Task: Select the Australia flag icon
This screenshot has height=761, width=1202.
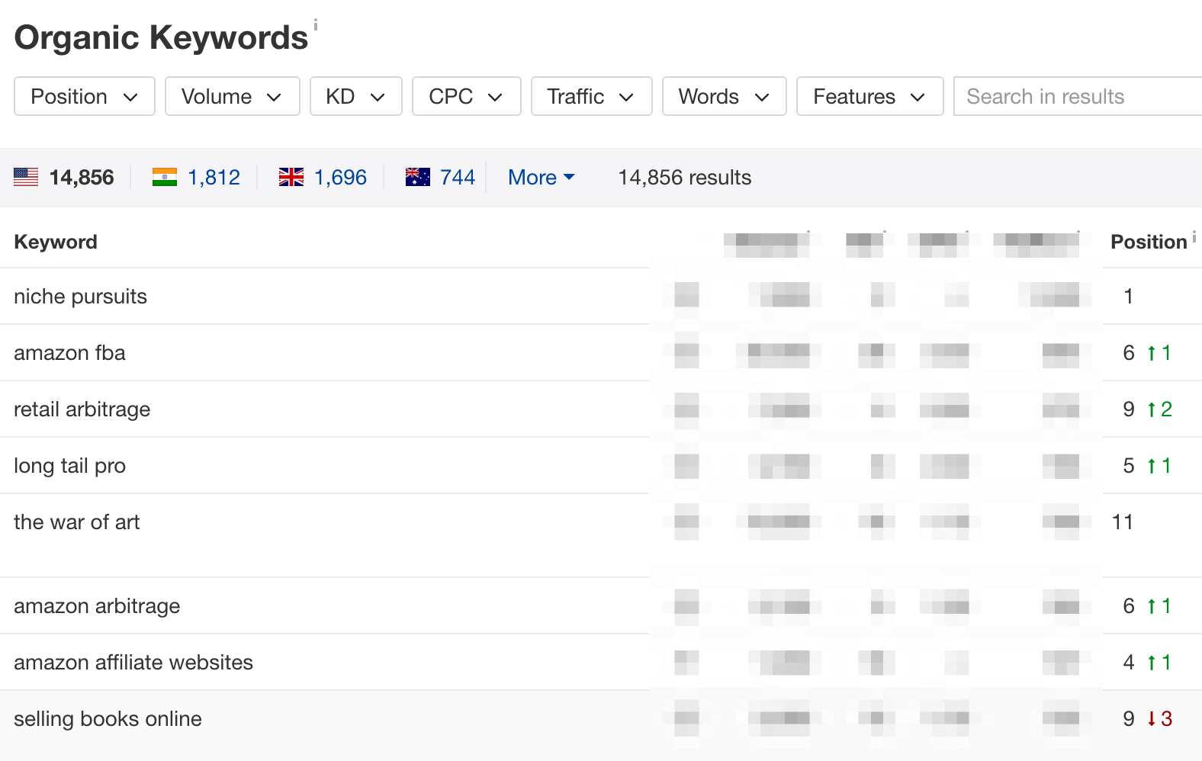Action: point(418,177)
